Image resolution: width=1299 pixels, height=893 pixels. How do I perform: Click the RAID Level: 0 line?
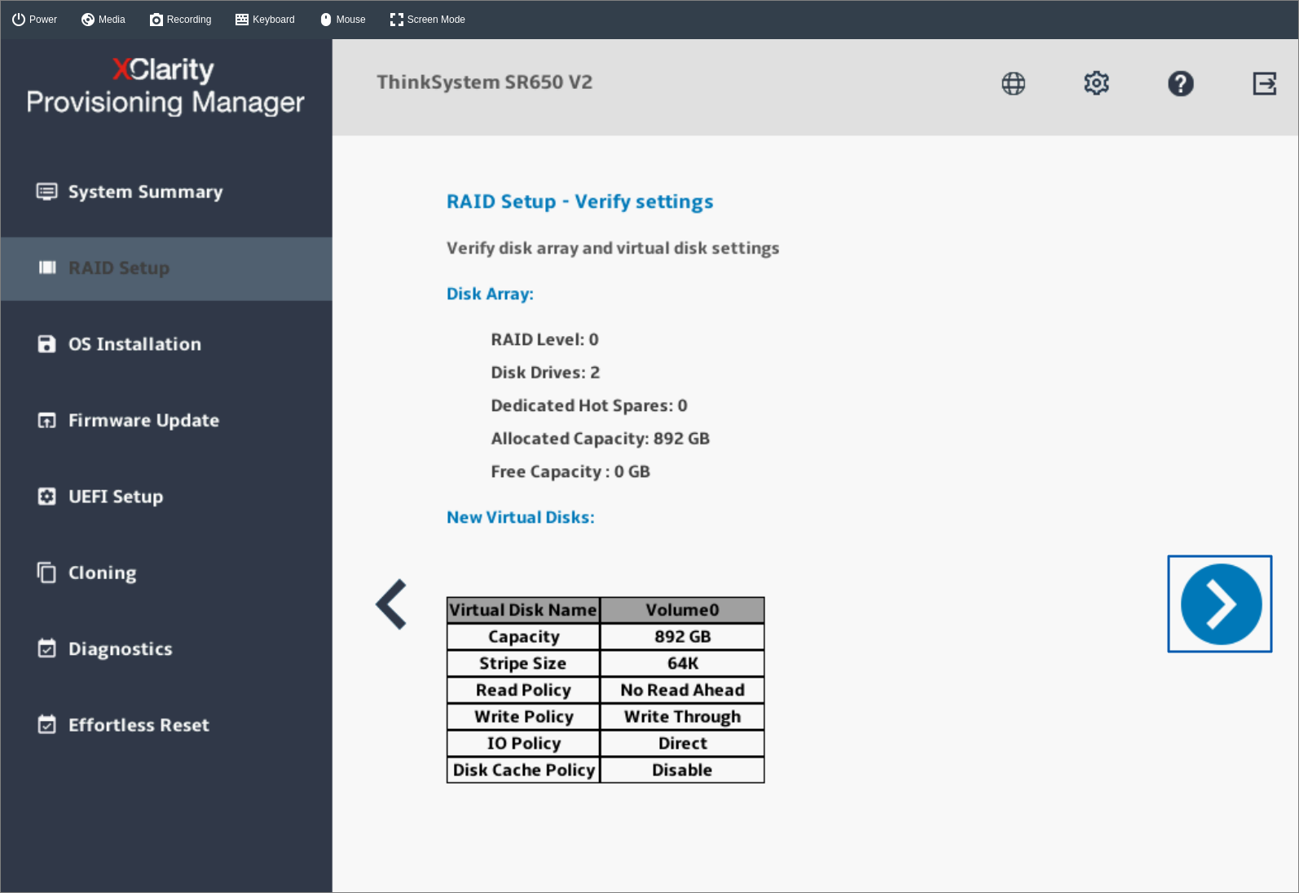click(x=544, y=339)
